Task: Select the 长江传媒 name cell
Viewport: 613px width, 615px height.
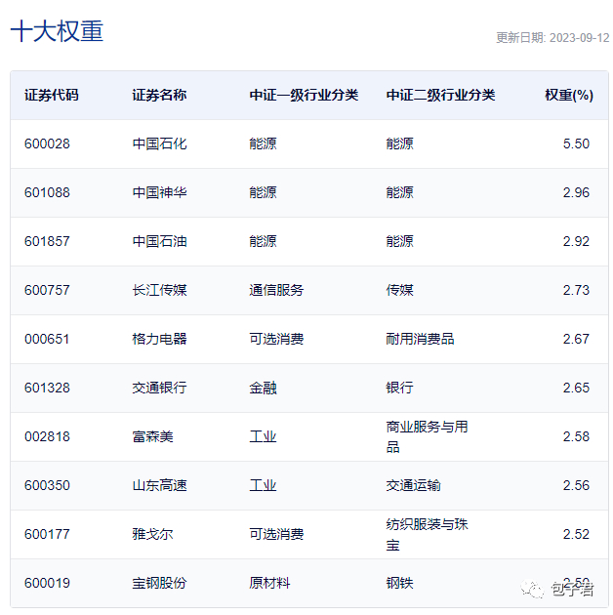Action: pyautogui.click(x=159, y=290)
